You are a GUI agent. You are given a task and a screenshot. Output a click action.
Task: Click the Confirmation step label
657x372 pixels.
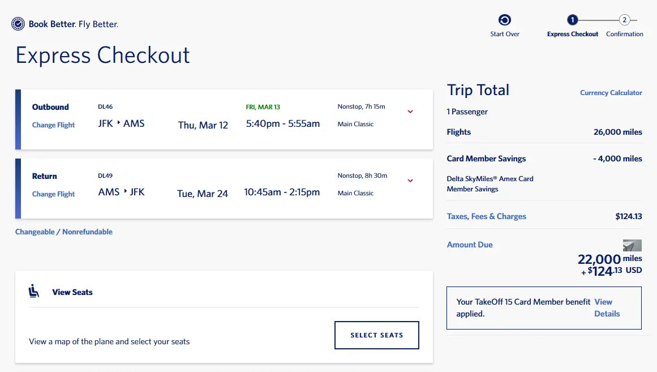[624, 34]
